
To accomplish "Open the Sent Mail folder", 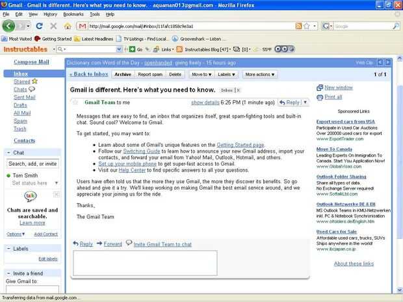I will point(25,97).
